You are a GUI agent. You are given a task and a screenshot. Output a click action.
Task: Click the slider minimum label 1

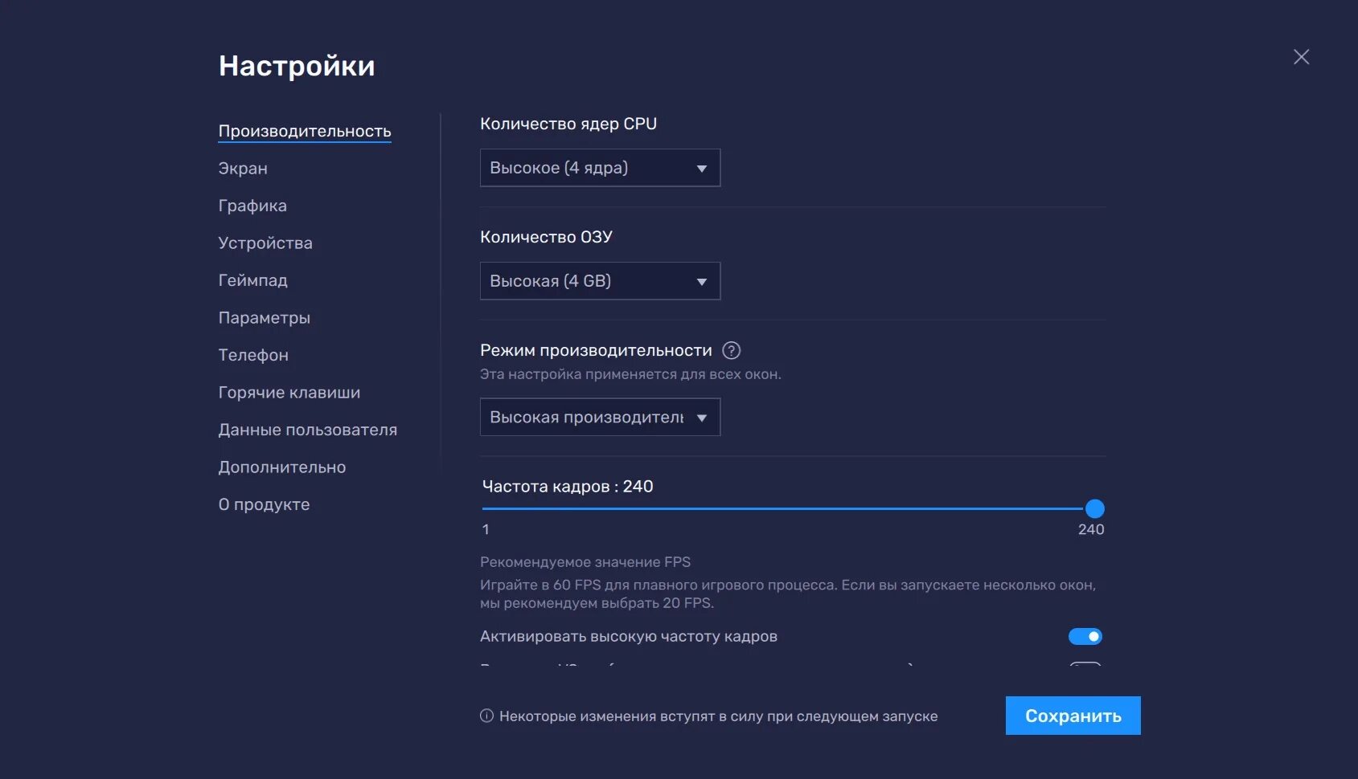[486, 529]
